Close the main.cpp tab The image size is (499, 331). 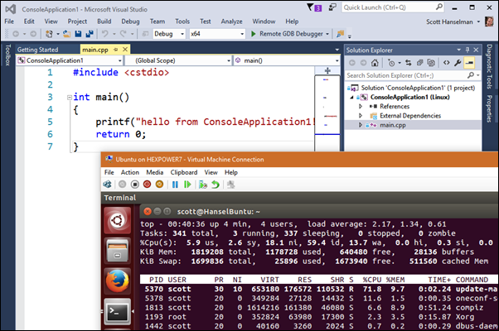pos(125,50)
